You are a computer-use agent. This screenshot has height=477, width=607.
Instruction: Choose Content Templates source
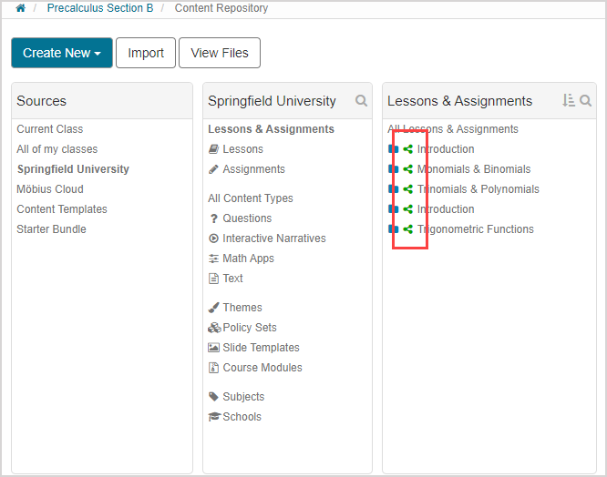61,209
